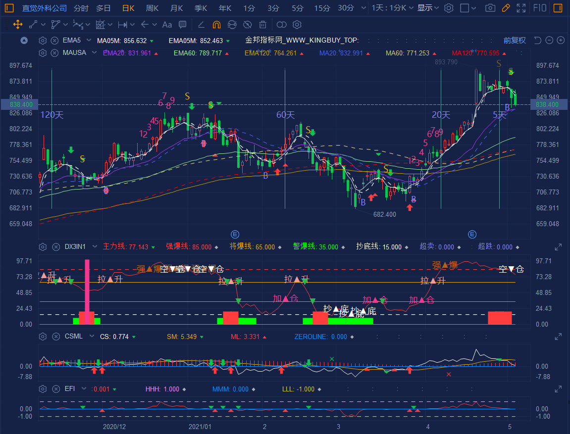Open the 1天:1分K overlay dropdown
The width and height of the screenshot is (570, 434).
point(392,8)
